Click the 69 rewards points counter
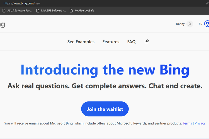 tap(200, 24)
